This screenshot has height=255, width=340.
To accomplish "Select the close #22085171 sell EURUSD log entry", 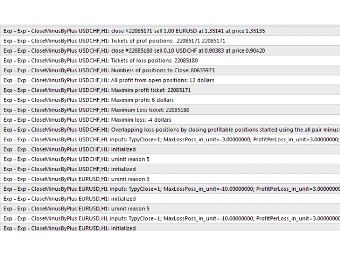I will pyautogui.click(x=159, y=31).
